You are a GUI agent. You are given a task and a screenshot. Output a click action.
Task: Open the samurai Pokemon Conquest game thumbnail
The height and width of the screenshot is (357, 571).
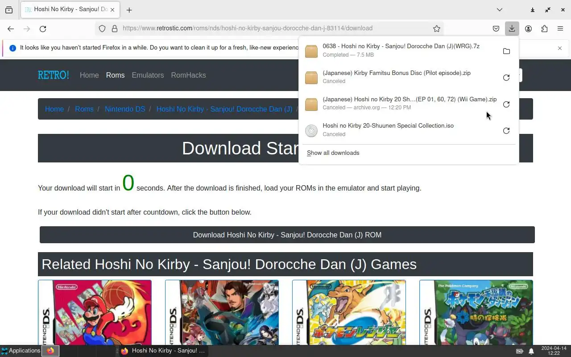[222, 312]
